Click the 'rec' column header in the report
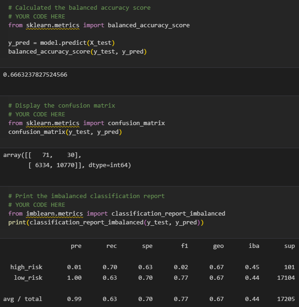This screenshot has height=307, width=299. 111,246
